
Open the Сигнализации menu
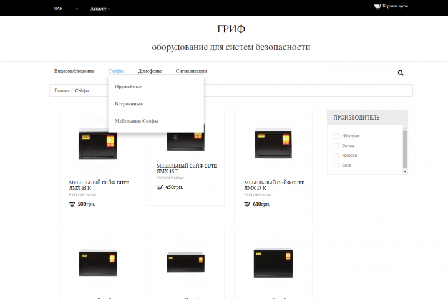[191, 71]
